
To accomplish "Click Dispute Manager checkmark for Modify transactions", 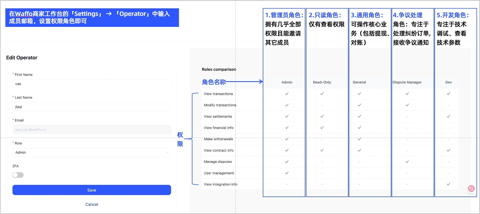I will pyautogui.click(x=407, y=105).
